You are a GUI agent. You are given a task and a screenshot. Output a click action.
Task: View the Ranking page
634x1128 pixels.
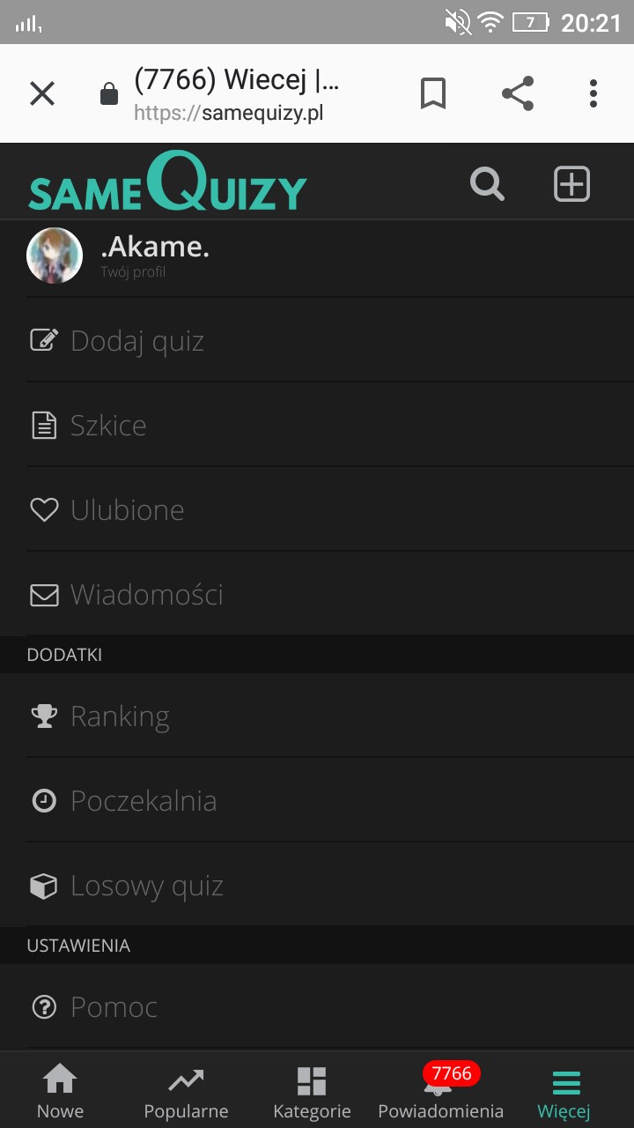click(x=120, y=716)
